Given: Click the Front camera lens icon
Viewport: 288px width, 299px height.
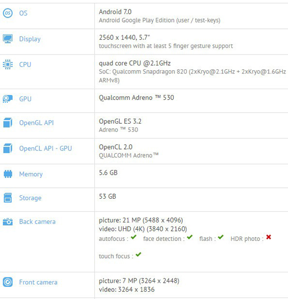Looking at the screenshot, I should (x=8, y=282).
